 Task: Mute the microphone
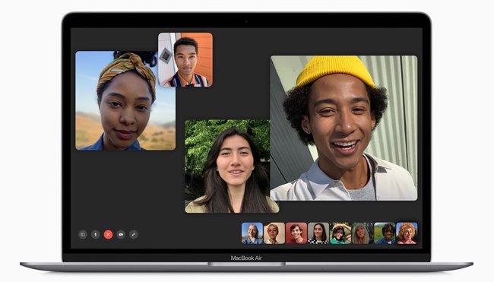tap(96, 234)
